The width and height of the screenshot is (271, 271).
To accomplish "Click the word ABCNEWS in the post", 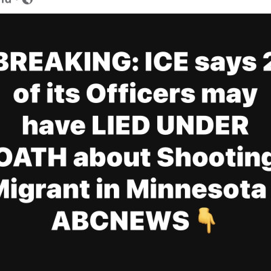I will (x=121, y=221).
